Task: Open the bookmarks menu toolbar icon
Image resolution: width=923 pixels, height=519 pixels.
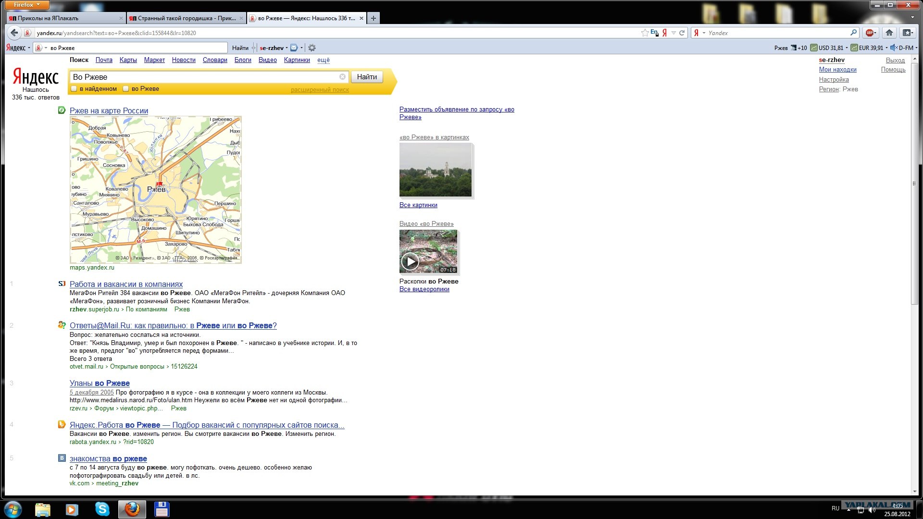Action: point(907,33)
